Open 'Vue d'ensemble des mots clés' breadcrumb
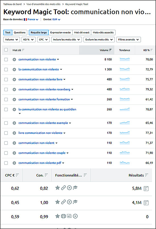 (x=43, y=4)
